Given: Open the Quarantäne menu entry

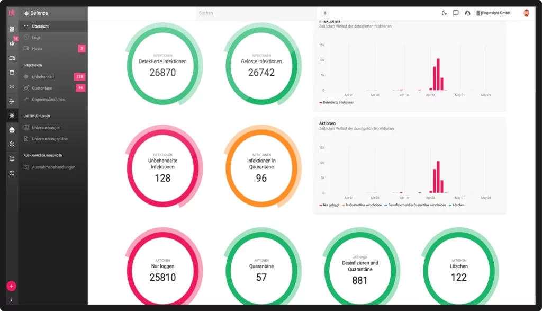Looking at the screenshot, I should point(42,88).
